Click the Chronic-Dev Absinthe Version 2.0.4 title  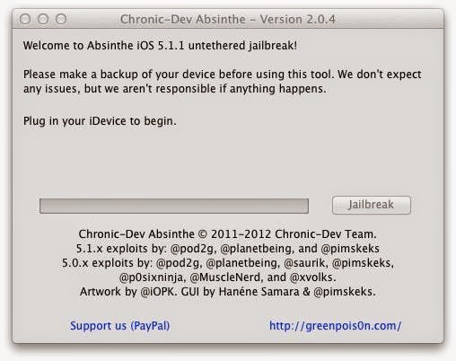[x=228, y=20]
